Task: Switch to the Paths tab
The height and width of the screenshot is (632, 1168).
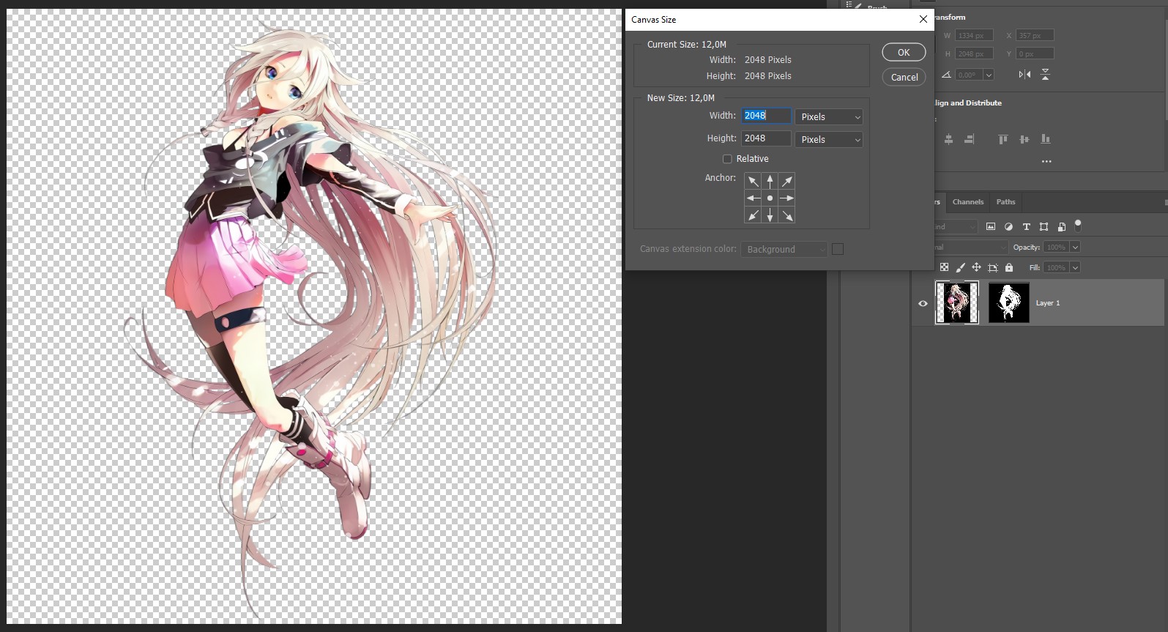Action: (1005, 202)
